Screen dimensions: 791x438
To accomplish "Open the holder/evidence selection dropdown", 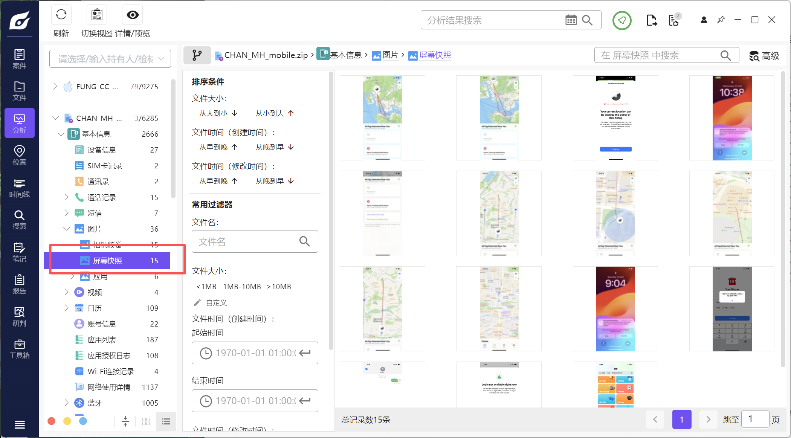I will click(x=110, y=59).
